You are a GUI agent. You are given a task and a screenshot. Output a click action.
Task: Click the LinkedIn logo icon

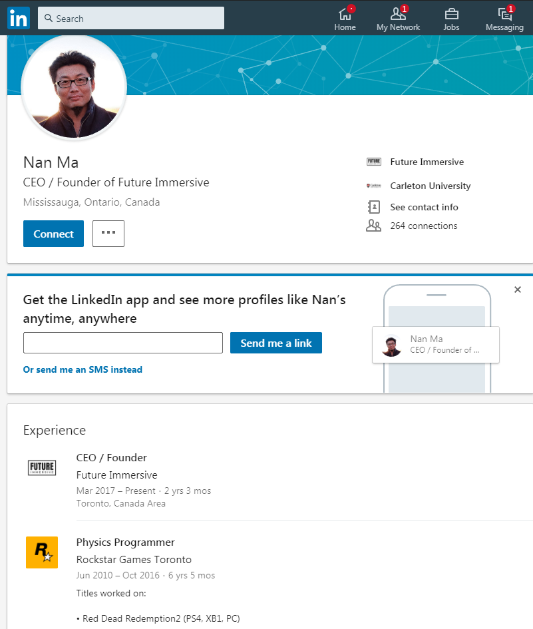(19, 18)
